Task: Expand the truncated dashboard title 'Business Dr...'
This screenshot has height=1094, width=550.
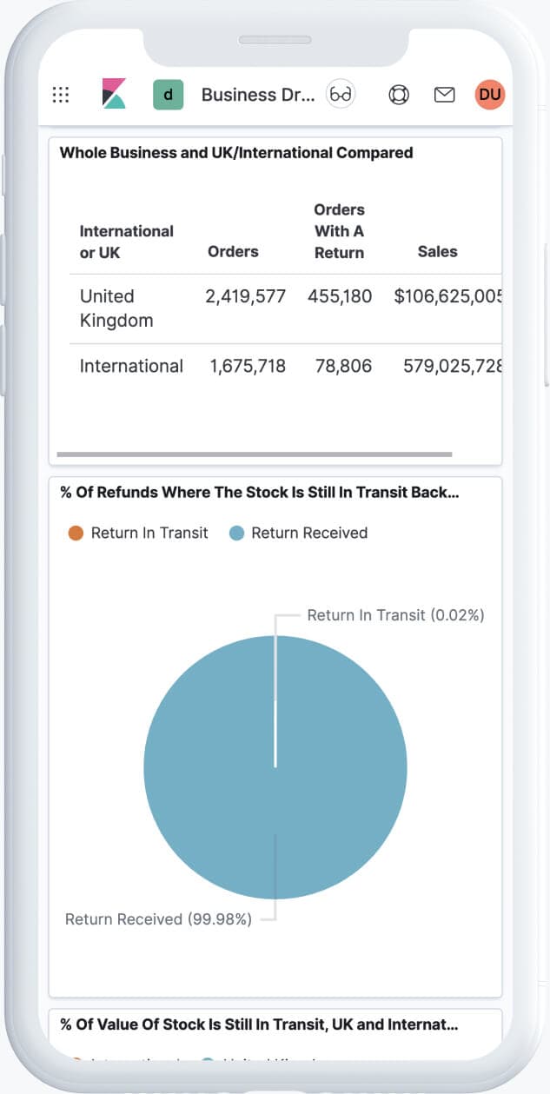Action: coord(256,94)
